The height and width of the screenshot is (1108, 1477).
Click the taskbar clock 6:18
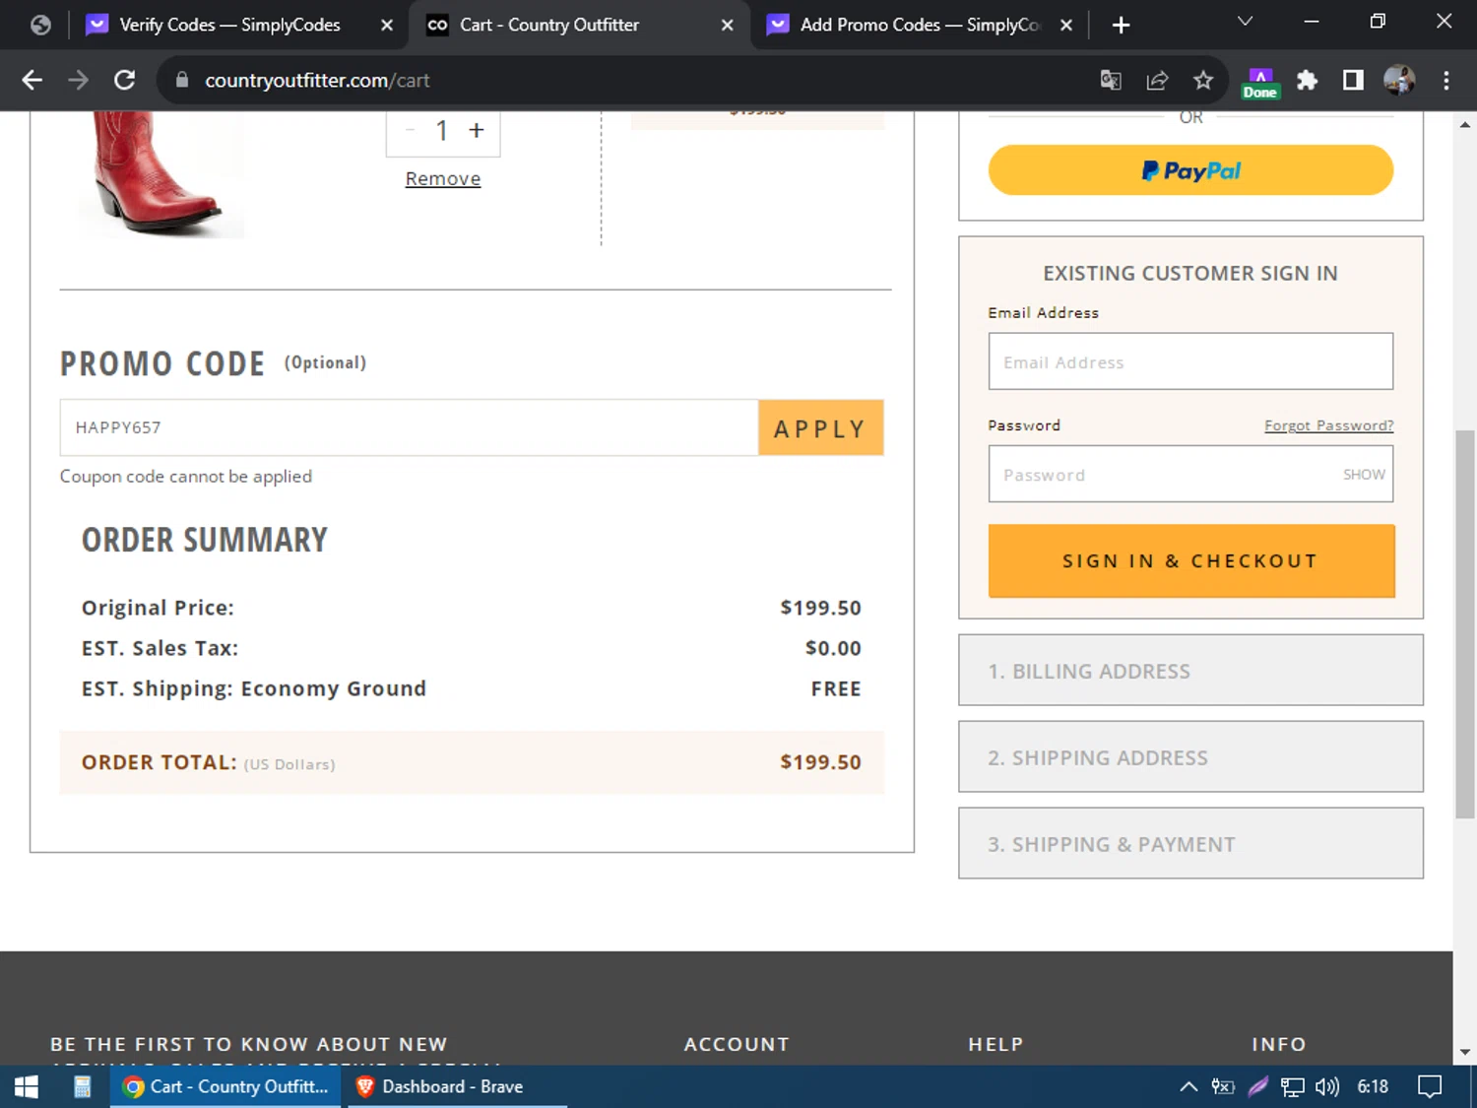[x=1373, y=1086]
